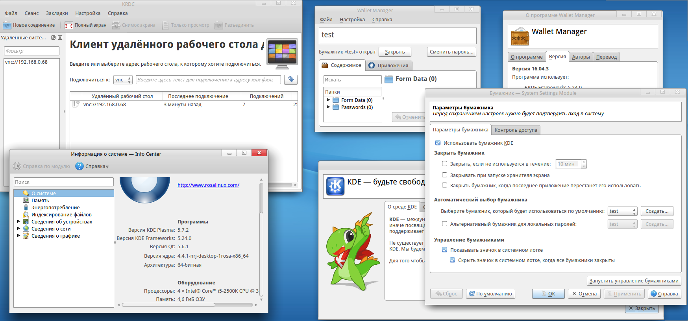This screenshot has width=688, height=321.
Task: Open the Закладки menu in KRDC
Action: pyautogui.click(x=57, y=13)
